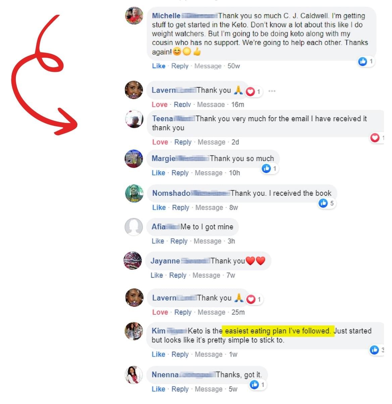Click Message under Lavern's 25m comment
Image resolution: width=392 pixels, height=404 pixels.
point(211,312)
